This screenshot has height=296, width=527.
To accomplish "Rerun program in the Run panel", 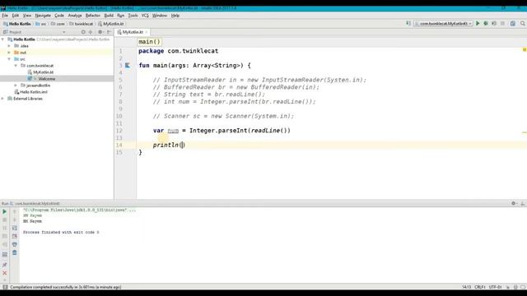I will [x=5, y=212].
